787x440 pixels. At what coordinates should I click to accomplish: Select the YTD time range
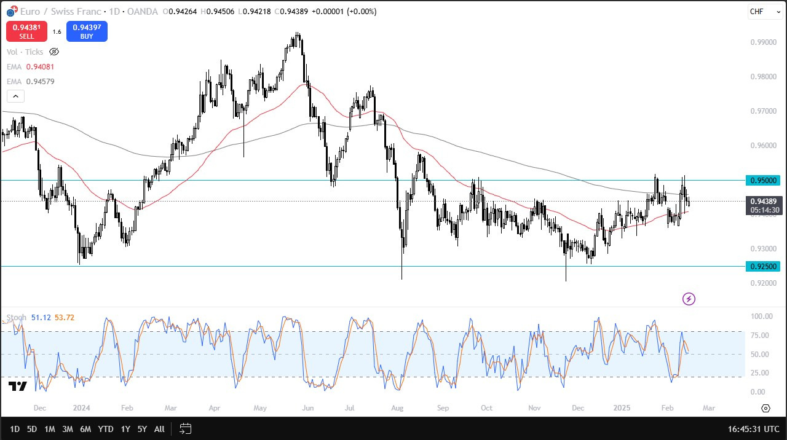pos(106,428)
